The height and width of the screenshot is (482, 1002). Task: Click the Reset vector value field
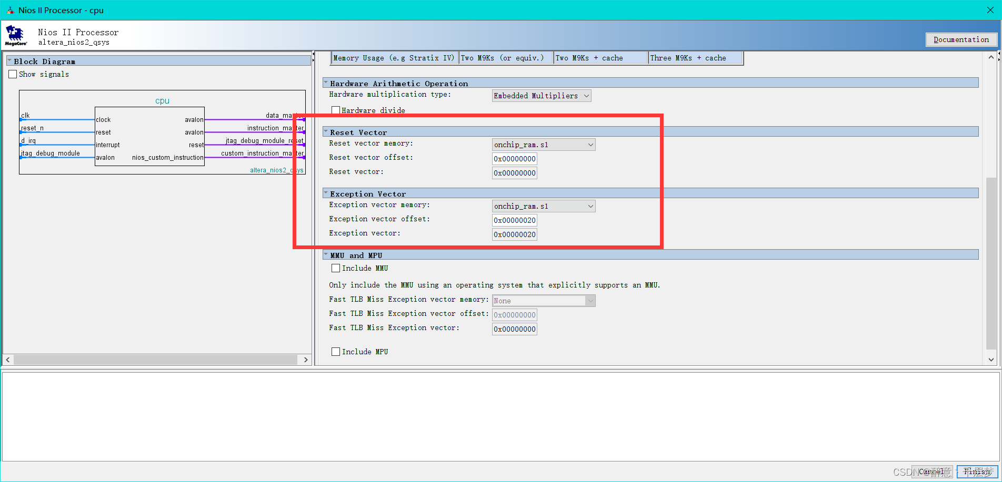pos(515,173)
